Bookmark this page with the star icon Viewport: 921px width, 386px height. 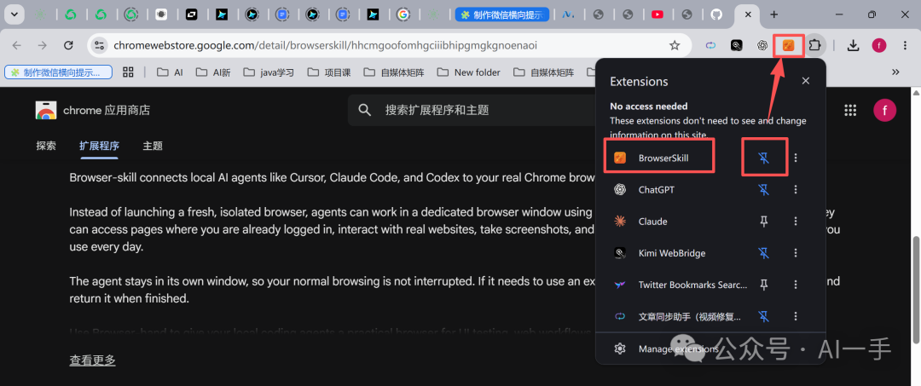coord(675,45)
